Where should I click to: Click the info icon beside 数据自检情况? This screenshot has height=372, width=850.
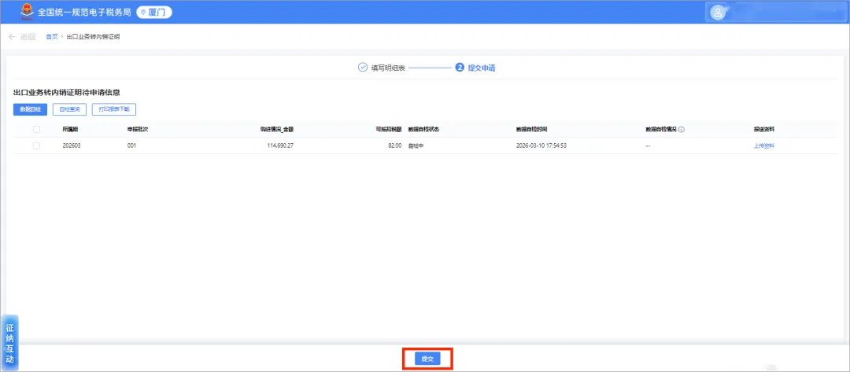point(682,130)
